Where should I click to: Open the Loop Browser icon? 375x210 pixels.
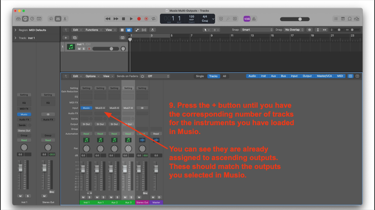point(350,19)
